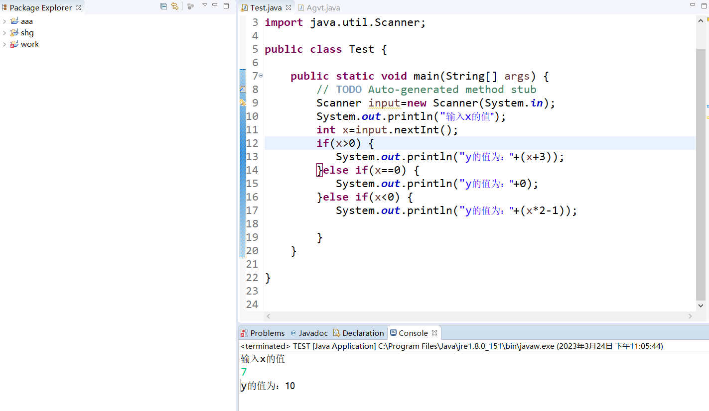The image size is (709, 411).
Task: Minimize the Package Explorer panel
Action: tap(215, 5)
